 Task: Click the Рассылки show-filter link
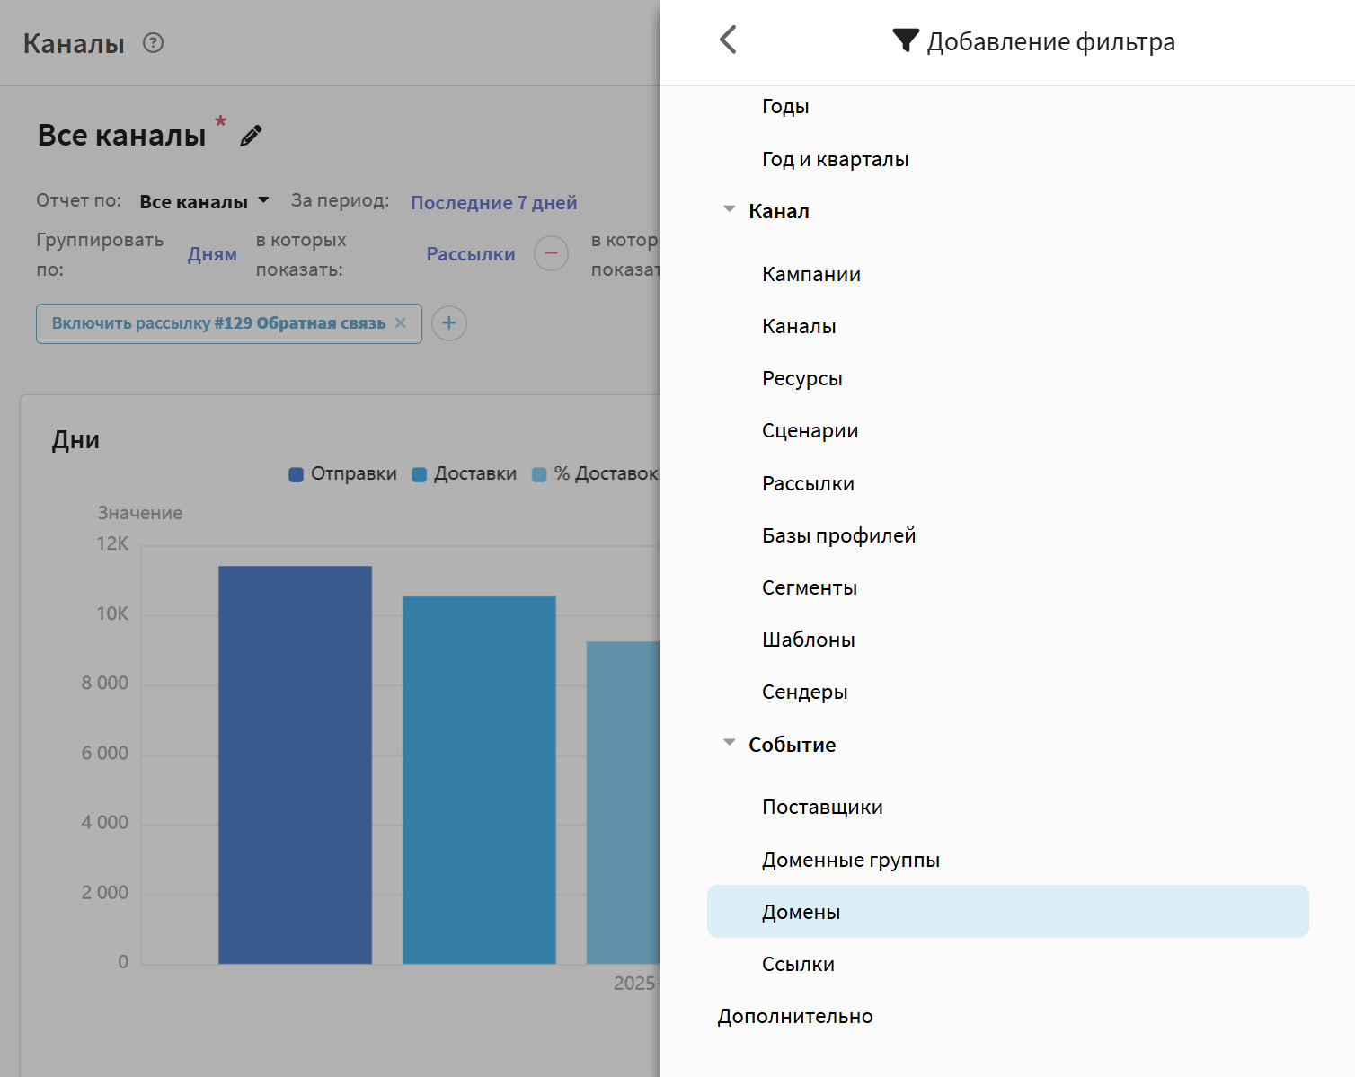tap(470, 254)
